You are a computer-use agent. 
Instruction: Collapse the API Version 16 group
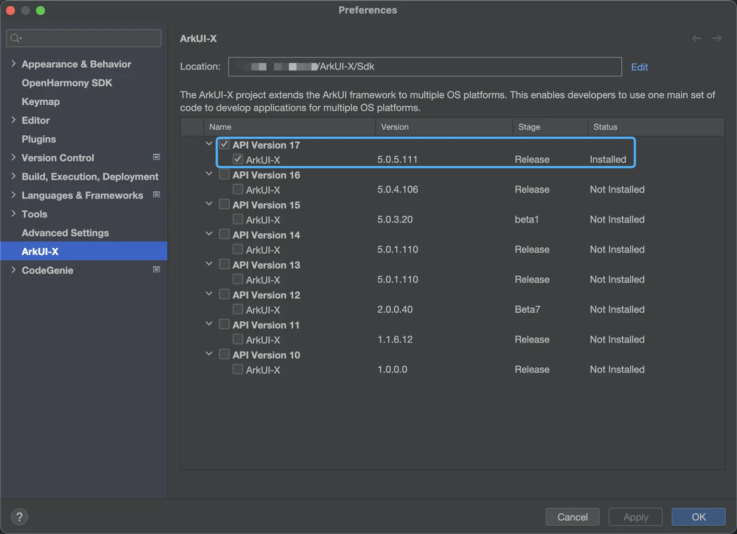209,174
